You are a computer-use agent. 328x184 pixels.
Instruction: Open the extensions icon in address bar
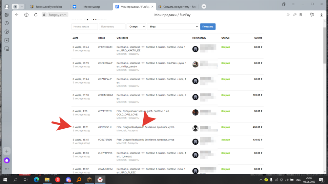coord(312,15)
